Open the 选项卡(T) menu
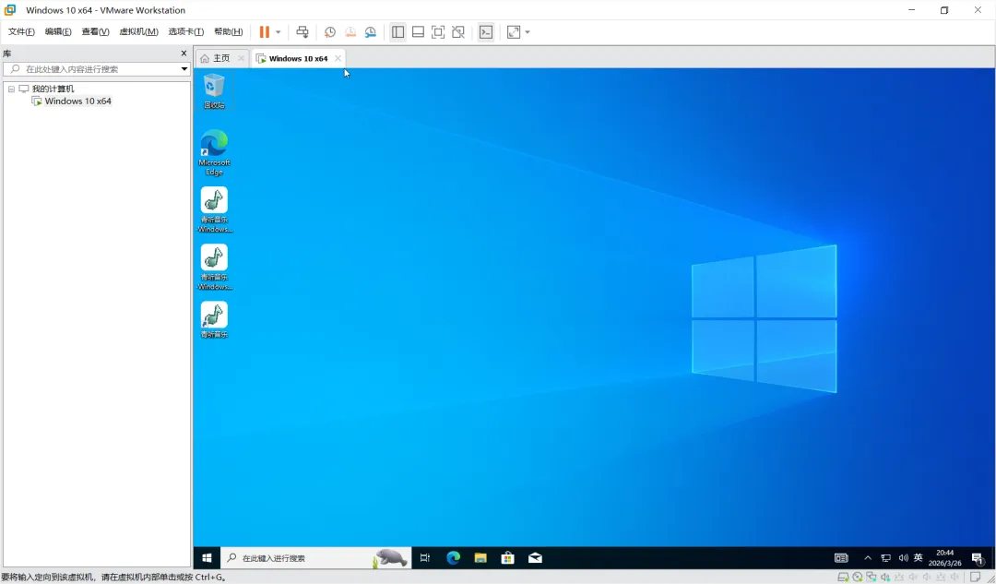 tap(185, 31)
